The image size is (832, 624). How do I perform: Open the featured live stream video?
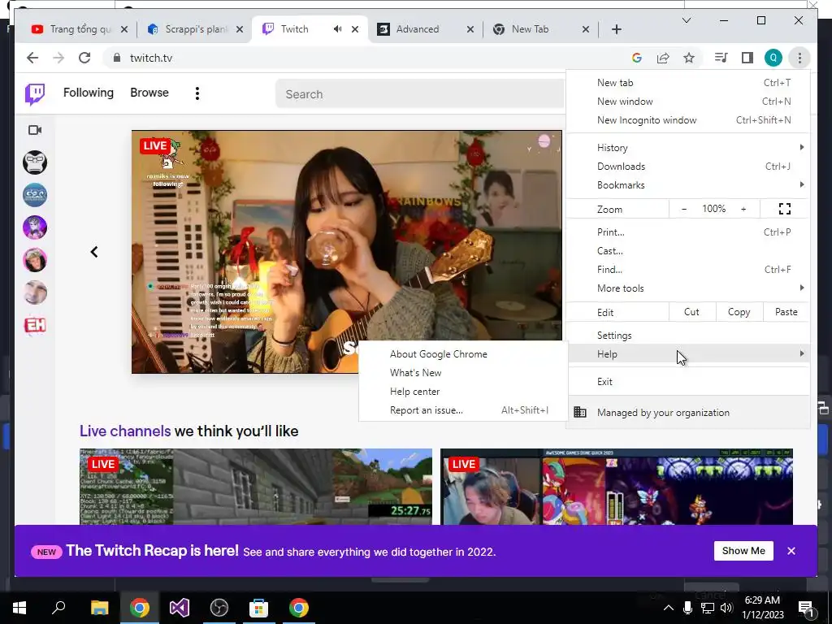[346, 252]
